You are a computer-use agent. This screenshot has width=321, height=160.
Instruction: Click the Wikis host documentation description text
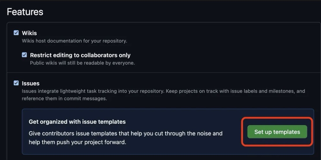tap(75, 41)
